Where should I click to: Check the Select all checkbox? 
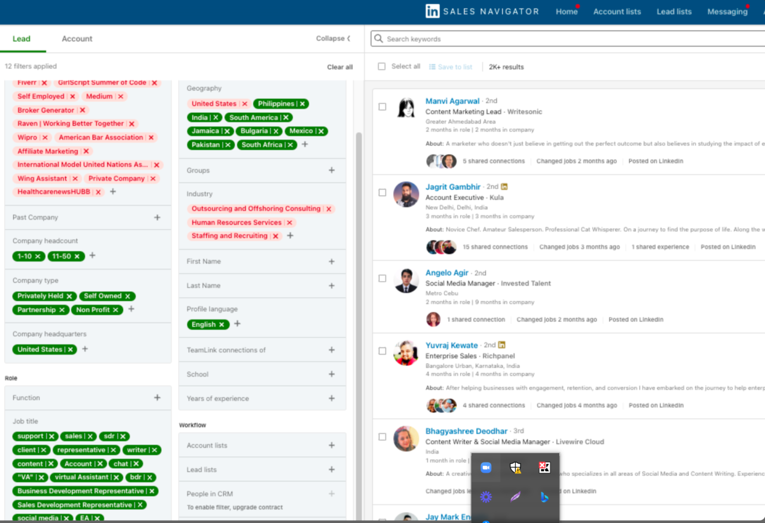pyautogui.click(x=382, y=66)
